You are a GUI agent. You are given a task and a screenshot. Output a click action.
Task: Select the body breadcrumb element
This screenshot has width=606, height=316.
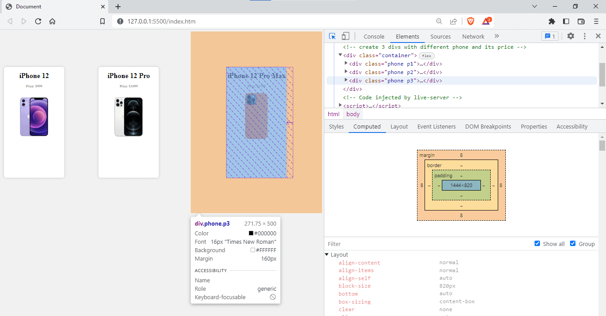tap(353, 114)
